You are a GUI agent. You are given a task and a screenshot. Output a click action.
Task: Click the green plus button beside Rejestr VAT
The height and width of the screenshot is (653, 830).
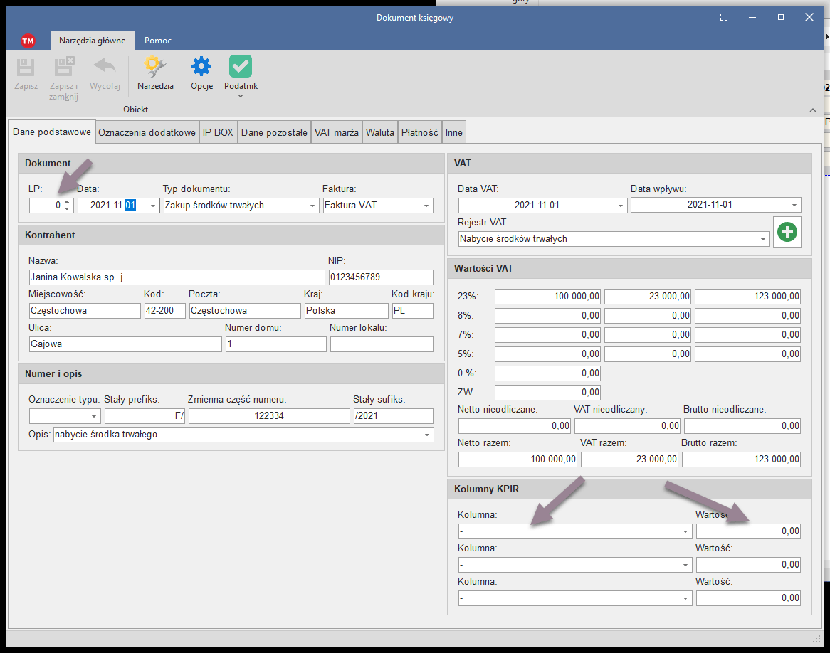click(x=787, y=232)
